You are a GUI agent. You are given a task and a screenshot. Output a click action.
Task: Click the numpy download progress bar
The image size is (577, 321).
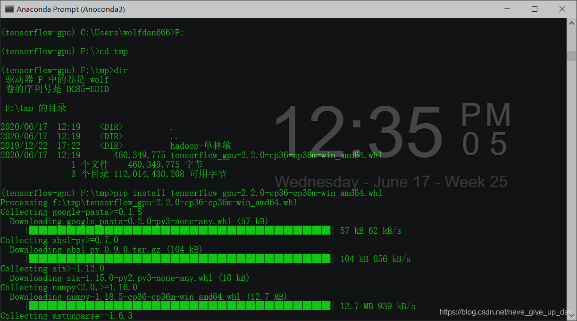click(x=179, y=306)
